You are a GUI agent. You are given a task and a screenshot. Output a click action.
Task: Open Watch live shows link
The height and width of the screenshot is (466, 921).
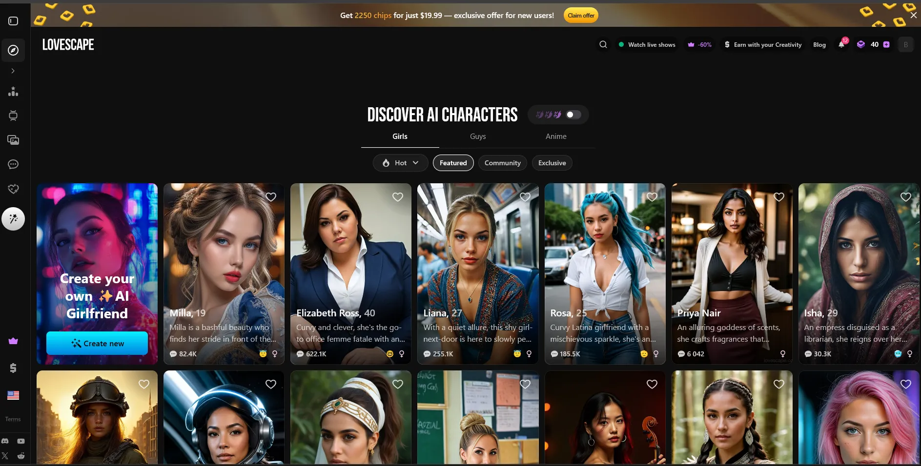point(647,44)
